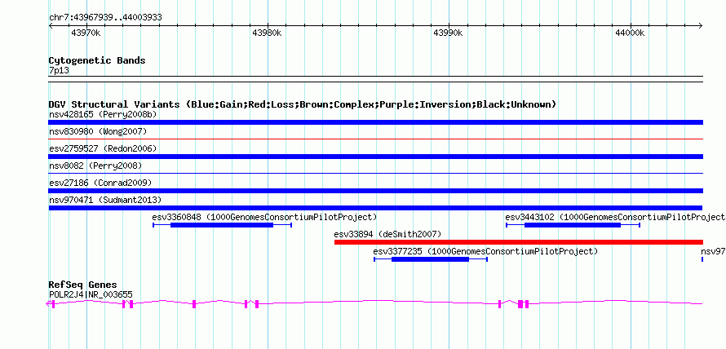Image resolution: width=726 pixels, height=349 pixels.
Task: Click the esv33894 (deSmith2007) label
Action: point(387,234)
